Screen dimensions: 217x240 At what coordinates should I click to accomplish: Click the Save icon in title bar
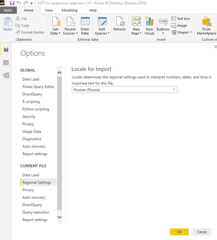click(x=12, y=3)
